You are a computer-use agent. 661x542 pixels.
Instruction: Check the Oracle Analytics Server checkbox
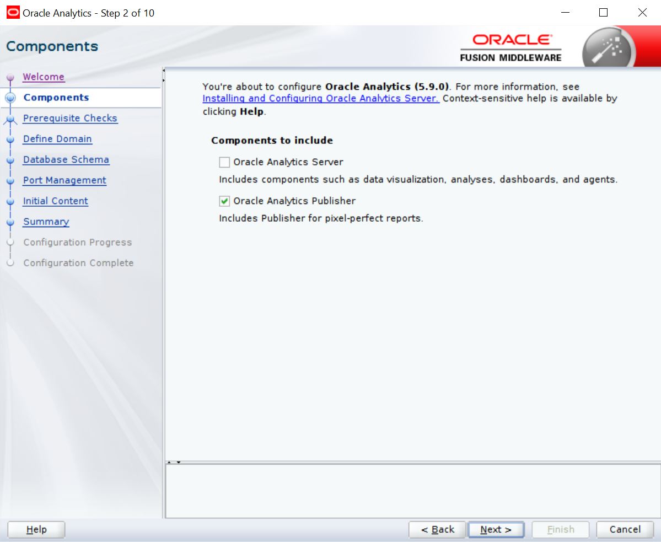224,162
